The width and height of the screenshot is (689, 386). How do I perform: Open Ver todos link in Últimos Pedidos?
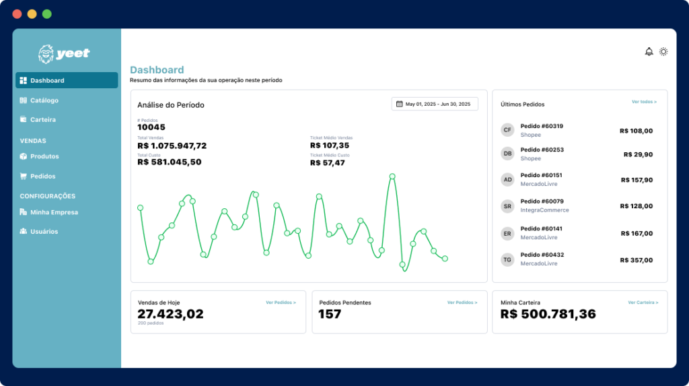(x=644, y=102)
